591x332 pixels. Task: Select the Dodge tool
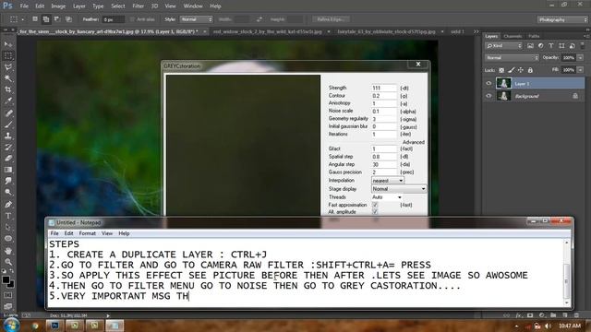tap(8, 192)
